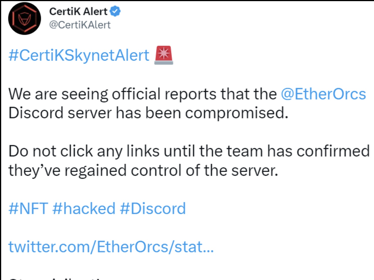Follow the twitter.com/EtherOrcs/stat... link
Screen dimensions: 374x280
point(111,247)
